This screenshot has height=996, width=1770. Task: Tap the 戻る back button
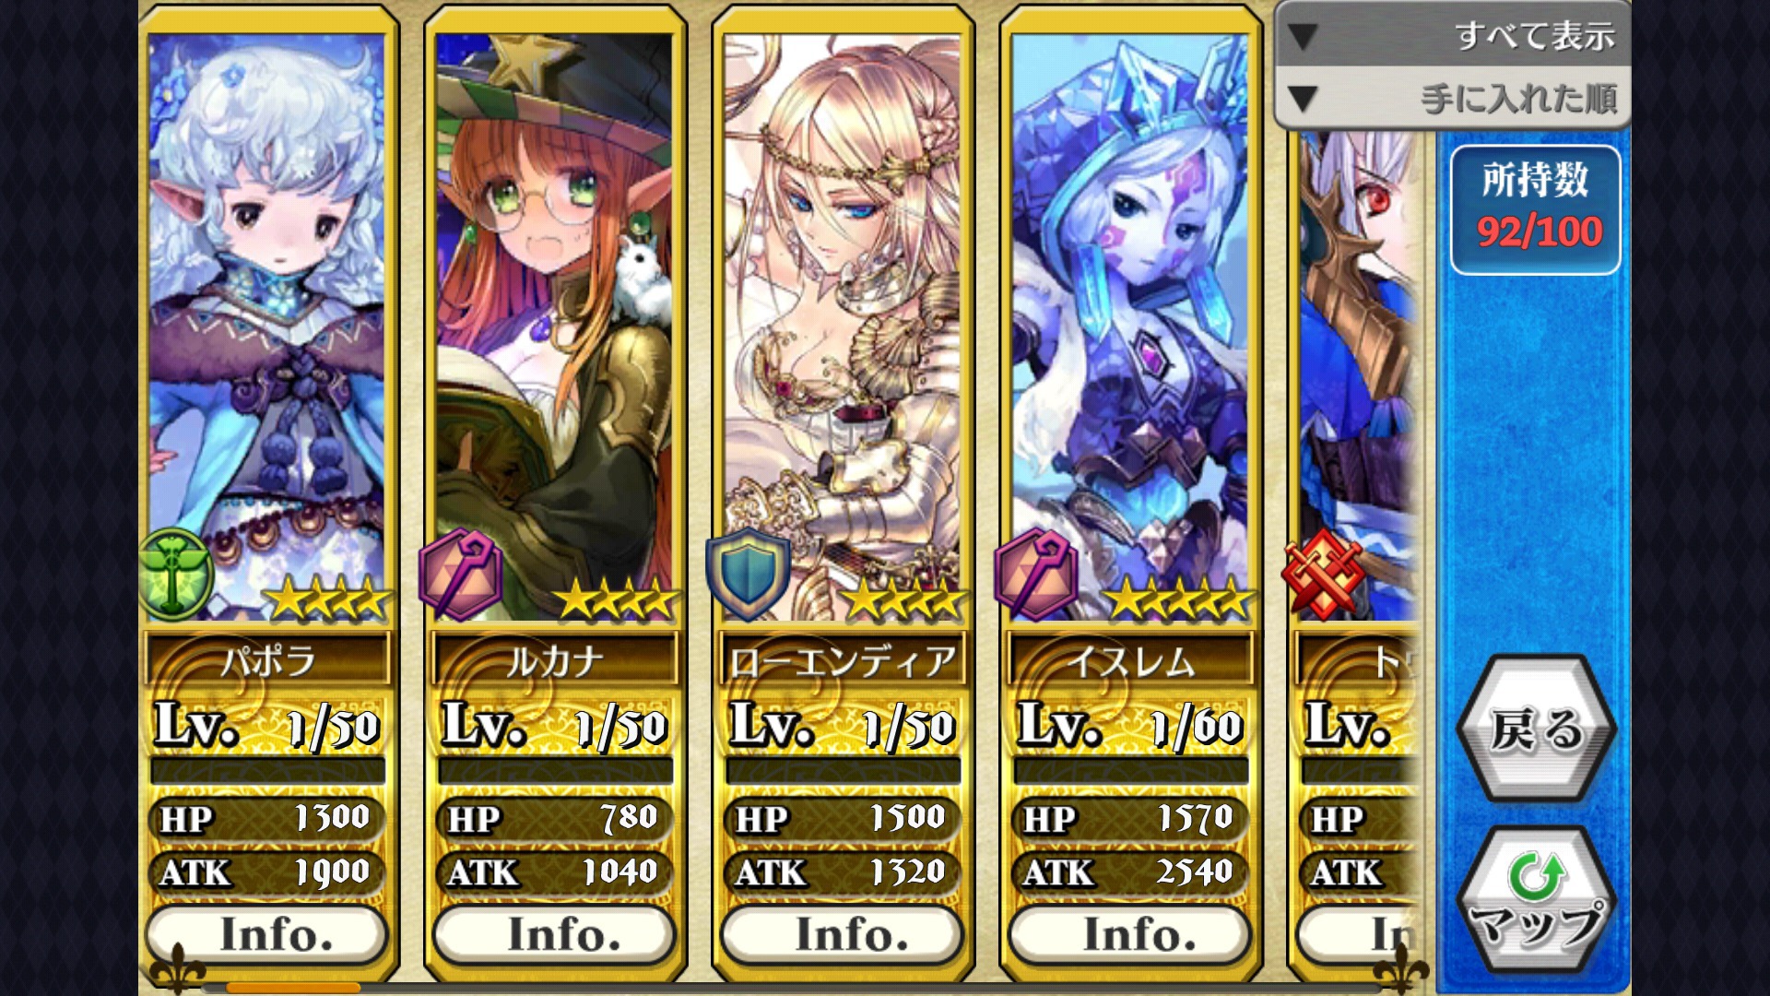click(1536, 729)
